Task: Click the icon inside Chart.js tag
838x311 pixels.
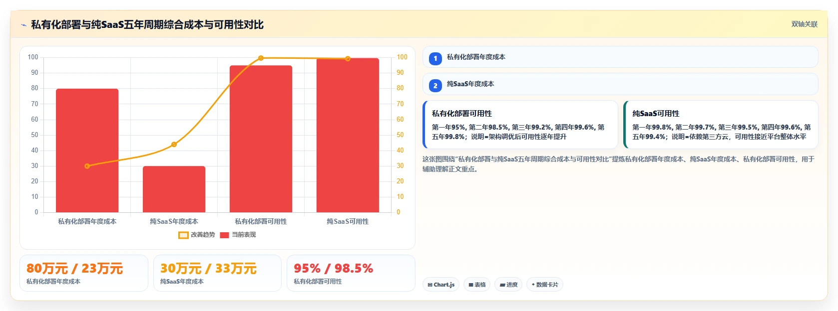Action: coord(430,285)
